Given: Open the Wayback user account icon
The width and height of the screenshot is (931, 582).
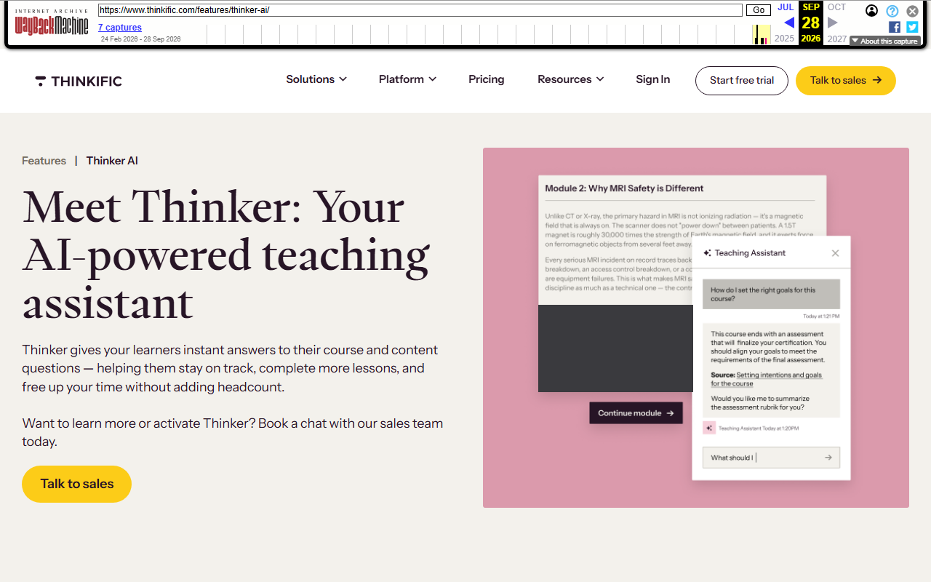Looking at the screenshot, I should point(871,10).
